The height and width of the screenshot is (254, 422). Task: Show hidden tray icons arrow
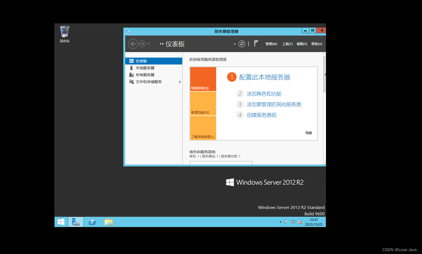pos(280,222)
